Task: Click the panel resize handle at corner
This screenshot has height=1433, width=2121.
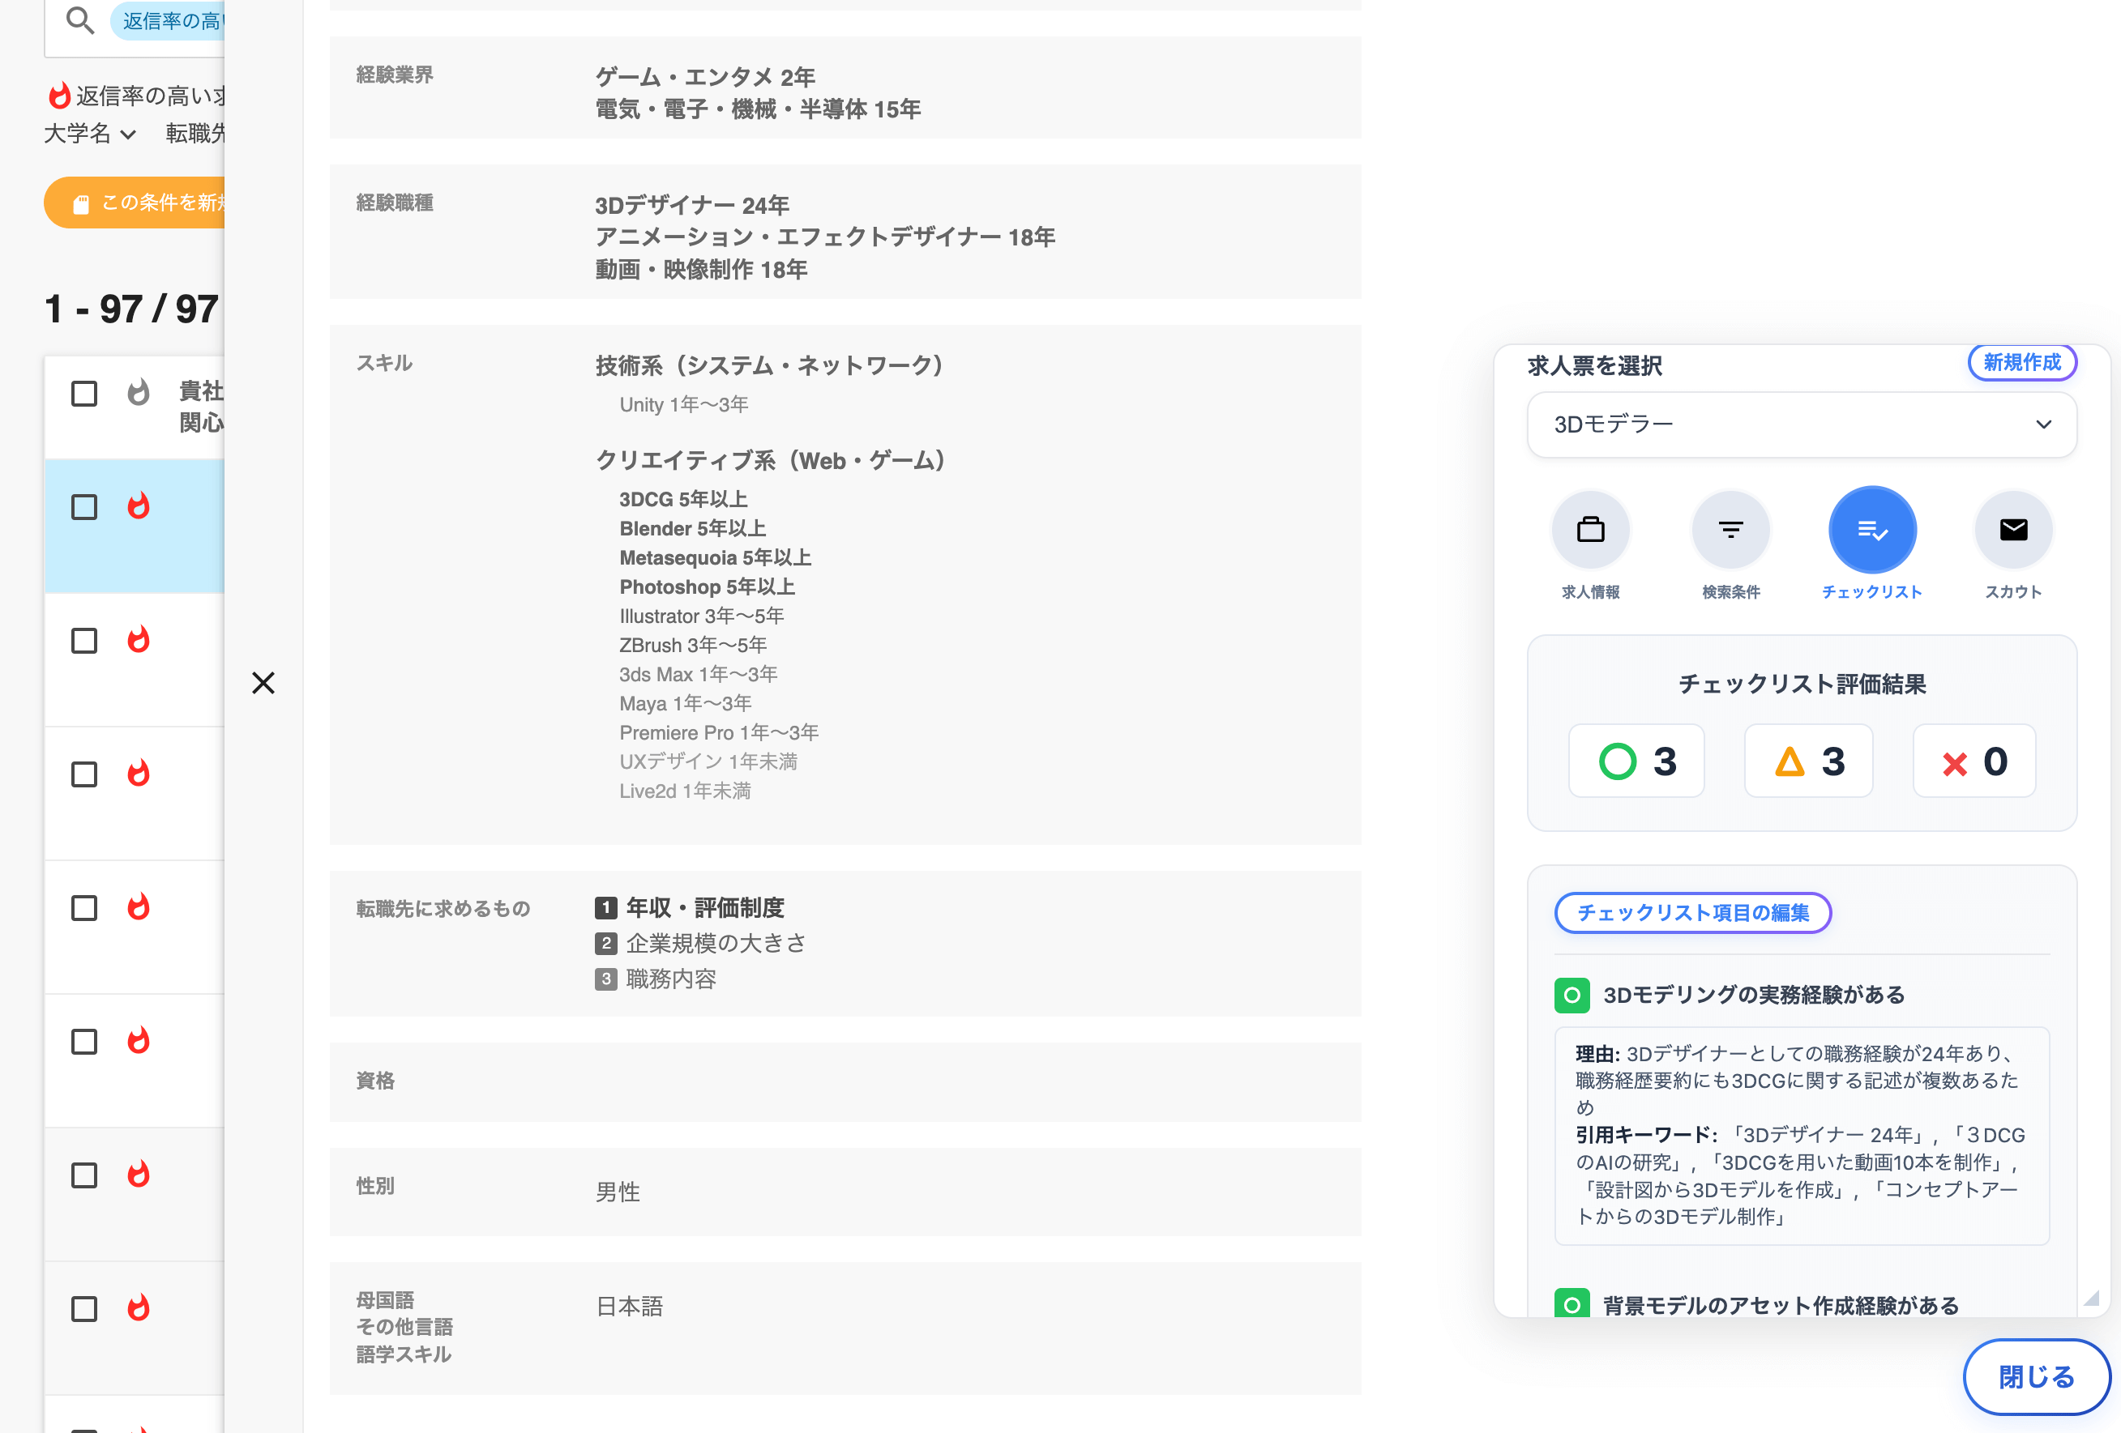Action: coord(2092,1298)
